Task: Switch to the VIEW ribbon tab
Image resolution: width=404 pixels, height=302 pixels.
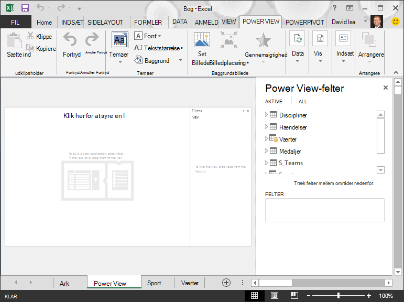Action: pos(228,21)
